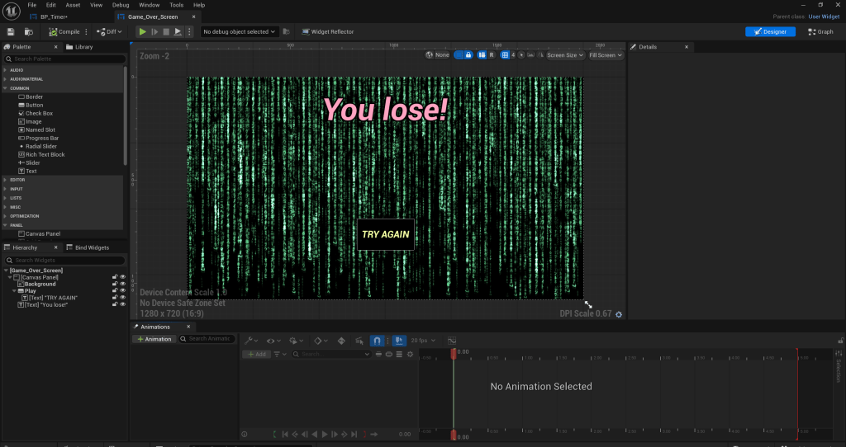Click the Compile button

[63, 31]
